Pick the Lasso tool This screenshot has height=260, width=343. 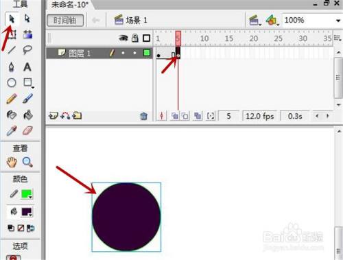27,49
